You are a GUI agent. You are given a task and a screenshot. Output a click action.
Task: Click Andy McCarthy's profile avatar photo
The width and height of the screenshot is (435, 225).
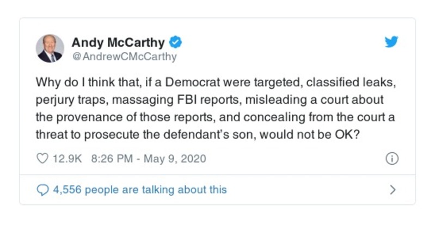pos(50,48)
